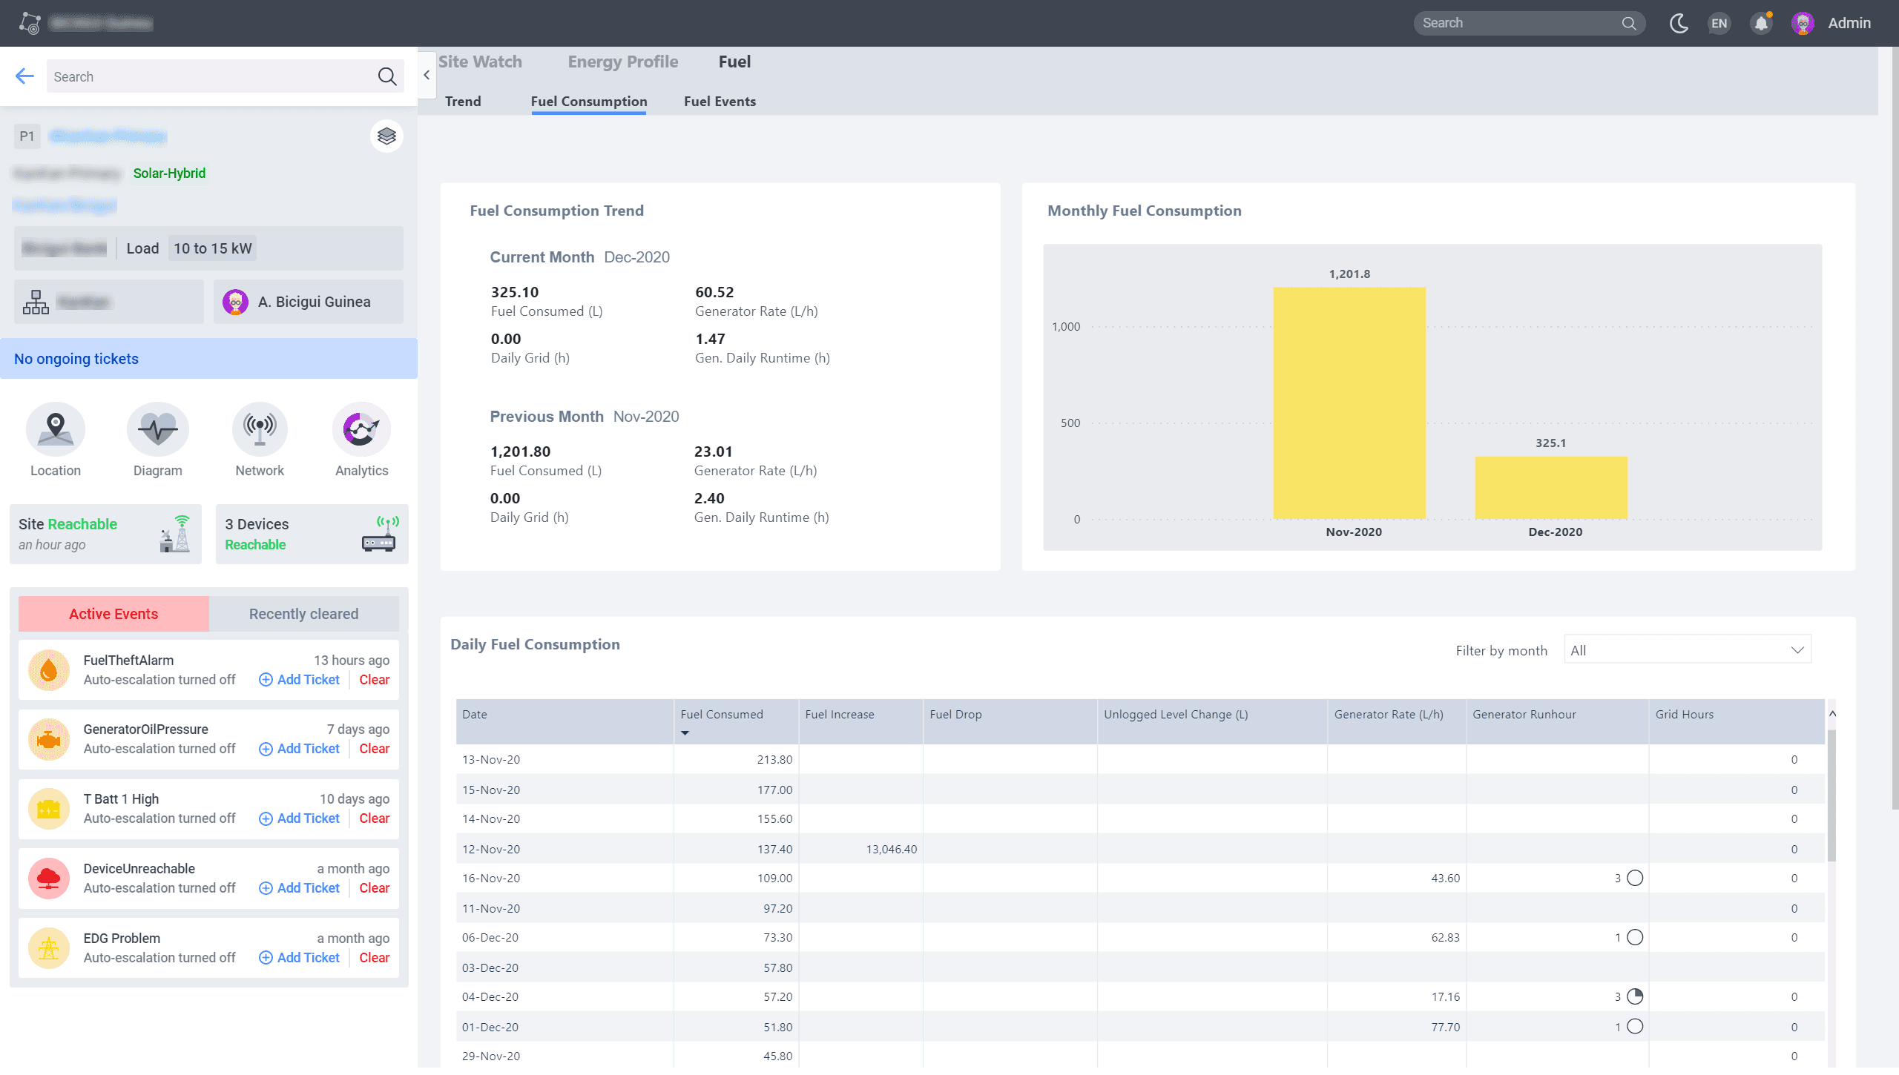Screen dimensions: 1899x1075
Task: Click table scrollbar up arrow
Action: point(1832,714)
